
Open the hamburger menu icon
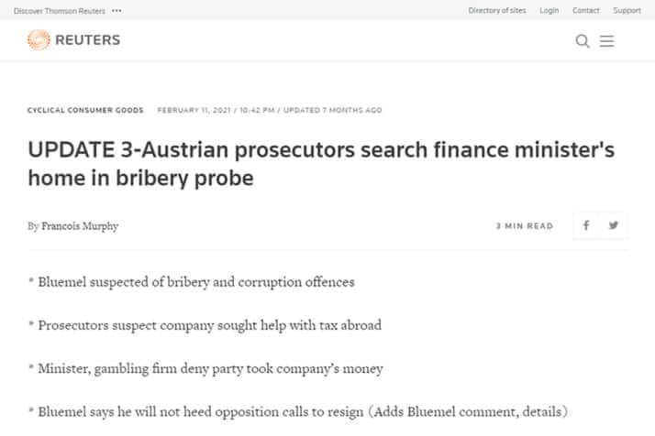tap(606, 41)
